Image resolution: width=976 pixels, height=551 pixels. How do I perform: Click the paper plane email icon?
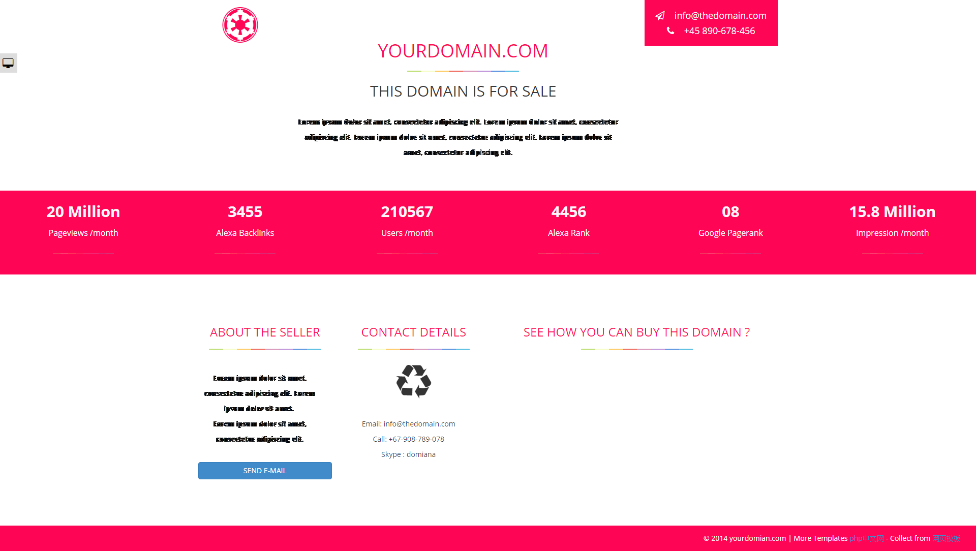coord(660,16)
